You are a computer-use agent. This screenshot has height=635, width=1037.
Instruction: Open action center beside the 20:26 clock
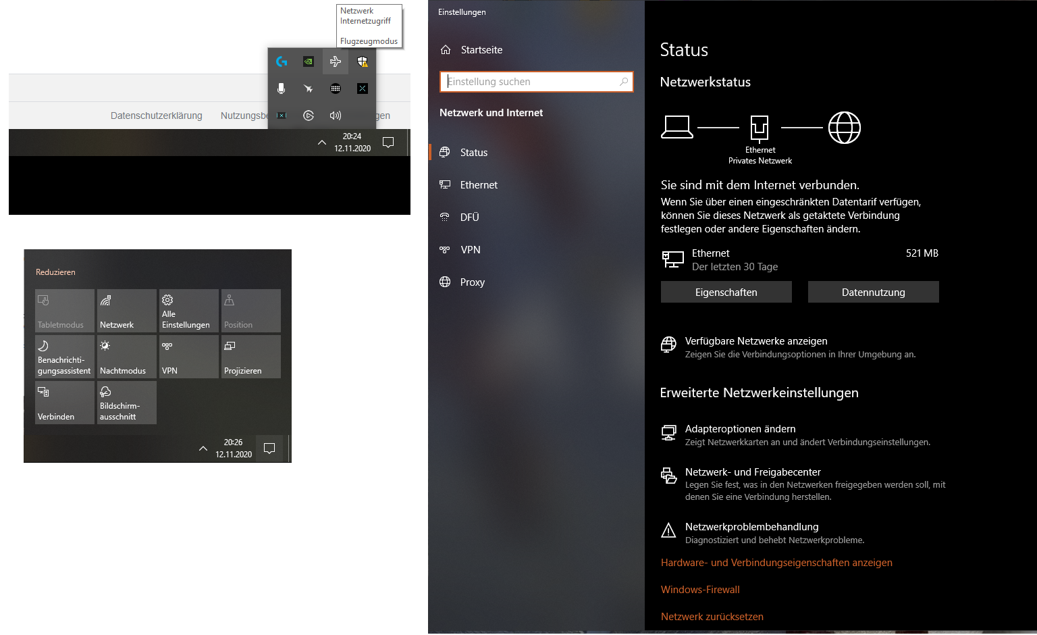[269, 449]
